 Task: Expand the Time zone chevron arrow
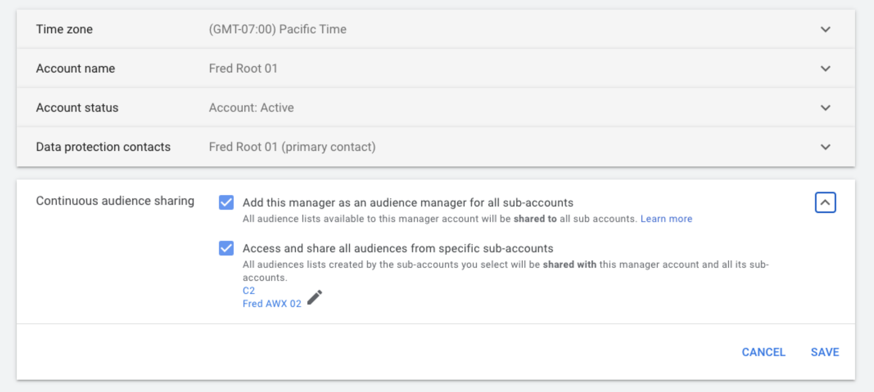pyautogui.click(x=825, y=29)
